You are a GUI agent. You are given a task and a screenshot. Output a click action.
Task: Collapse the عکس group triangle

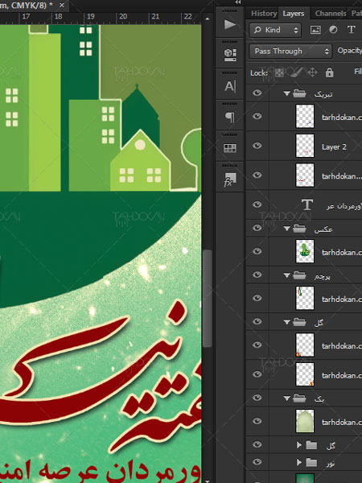[287, 229]
